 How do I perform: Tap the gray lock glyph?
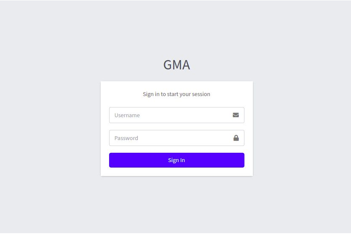tap(236, 138)
